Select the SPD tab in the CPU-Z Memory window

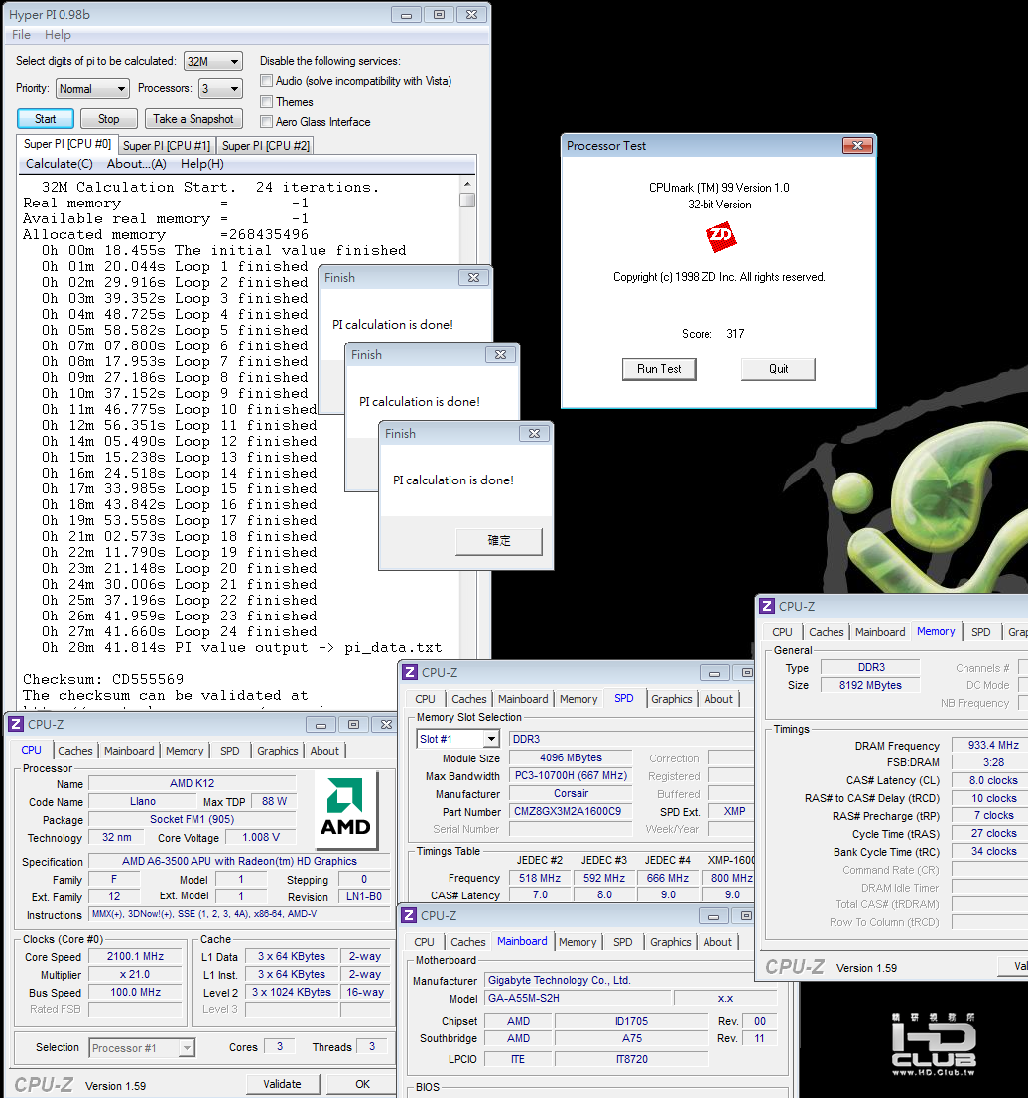981,632
